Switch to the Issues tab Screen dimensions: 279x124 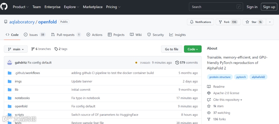click(x=34, y=35)
